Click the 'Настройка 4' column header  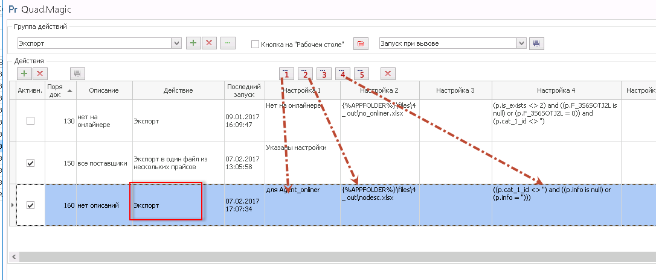click(556, 90)
